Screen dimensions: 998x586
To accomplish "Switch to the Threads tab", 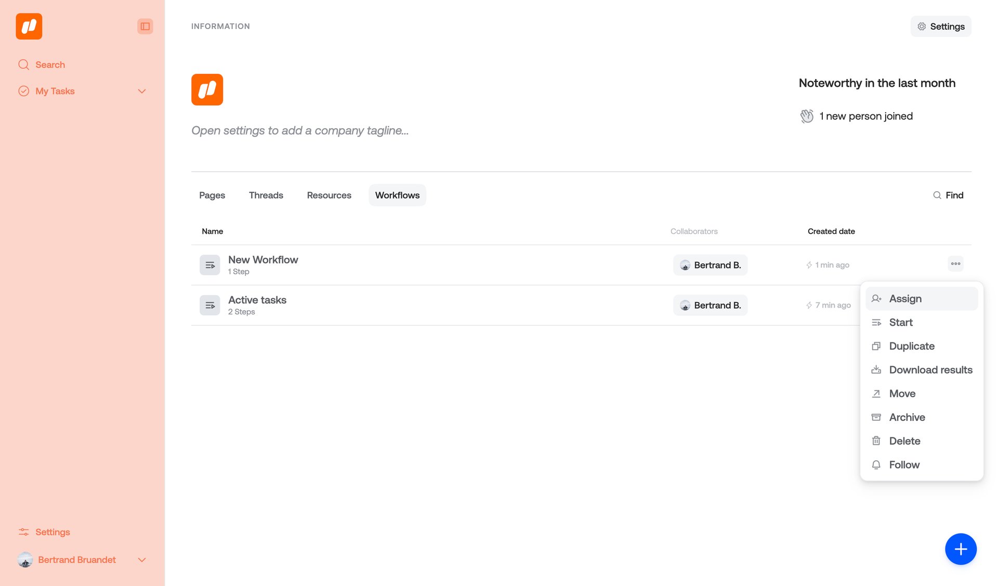I will (266, 195).
